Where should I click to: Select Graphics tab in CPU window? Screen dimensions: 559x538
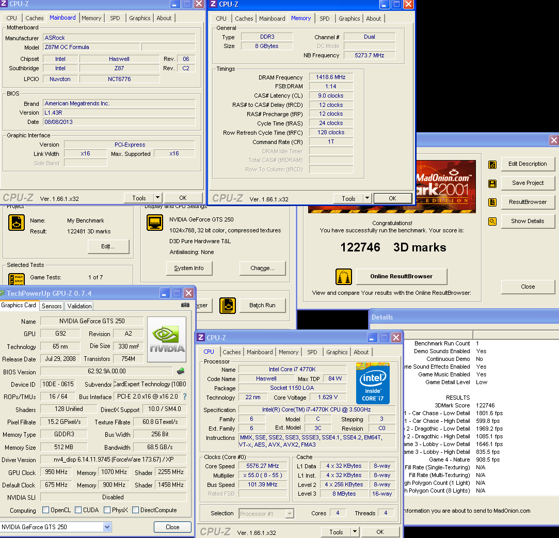pyautogui.click(x=337, y=352)
